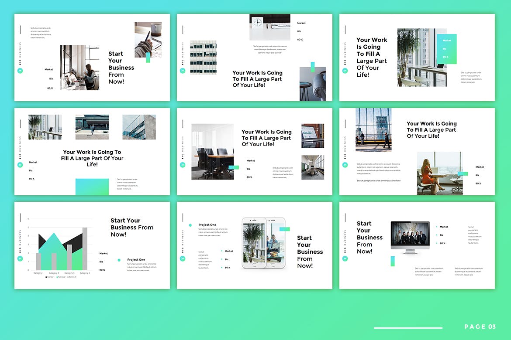Select the conference room table photo
Viewport: 511px width, 340px height.
(212, 152)
